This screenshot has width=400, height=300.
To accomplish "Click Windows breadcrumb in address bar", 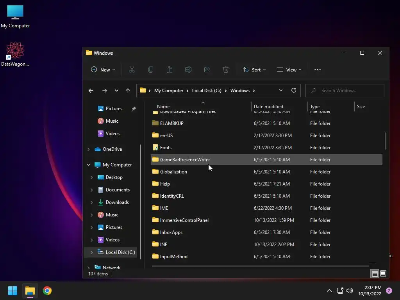I will click(240, 91).
